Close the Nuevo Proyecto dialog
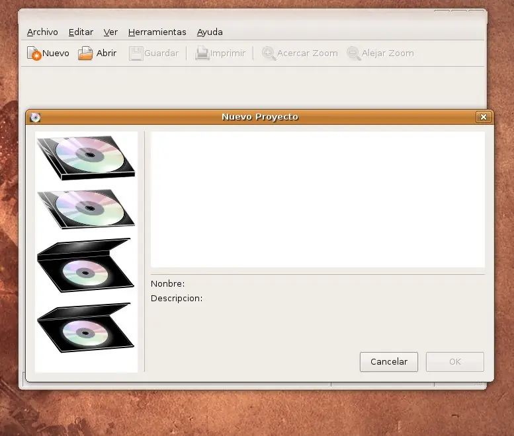This screenshot has height=436, width=514. [483, 117]
